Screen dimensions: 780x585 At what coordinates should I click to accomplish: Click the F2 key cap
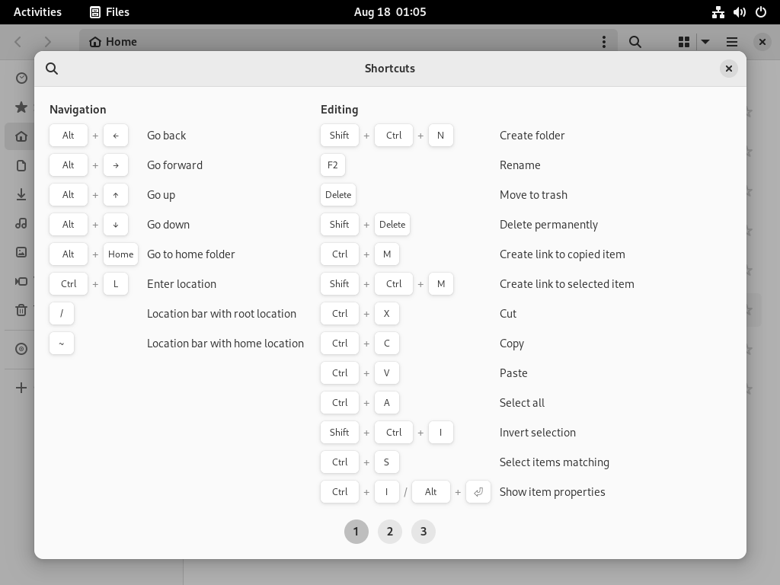pos(333,165)
